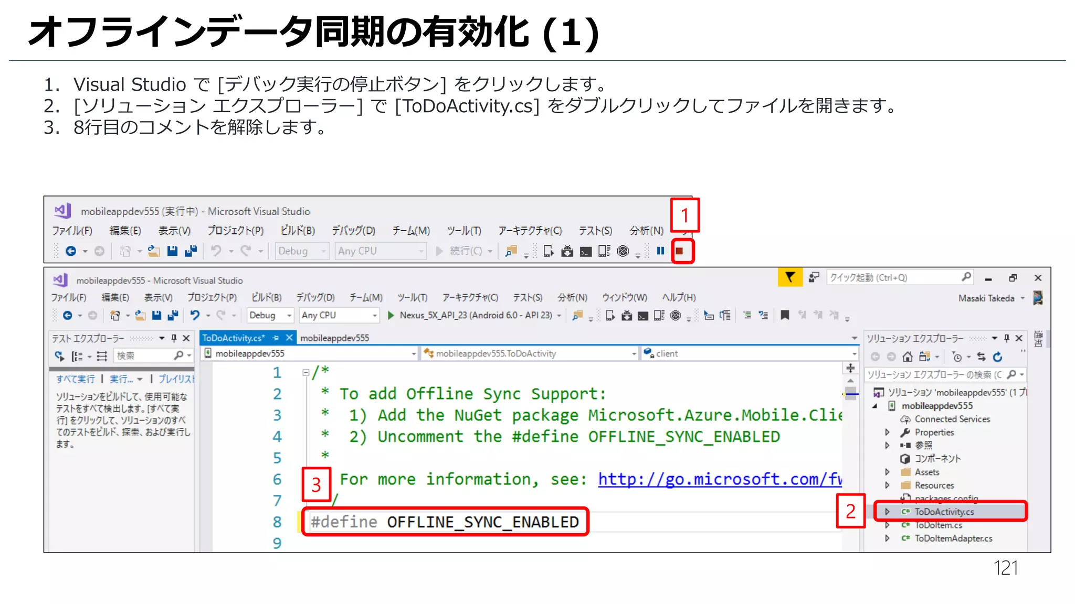Open ファイル(F) menu in the lower window
Image resolution: width=1075 pixels, height=604 pixels.
69,297
